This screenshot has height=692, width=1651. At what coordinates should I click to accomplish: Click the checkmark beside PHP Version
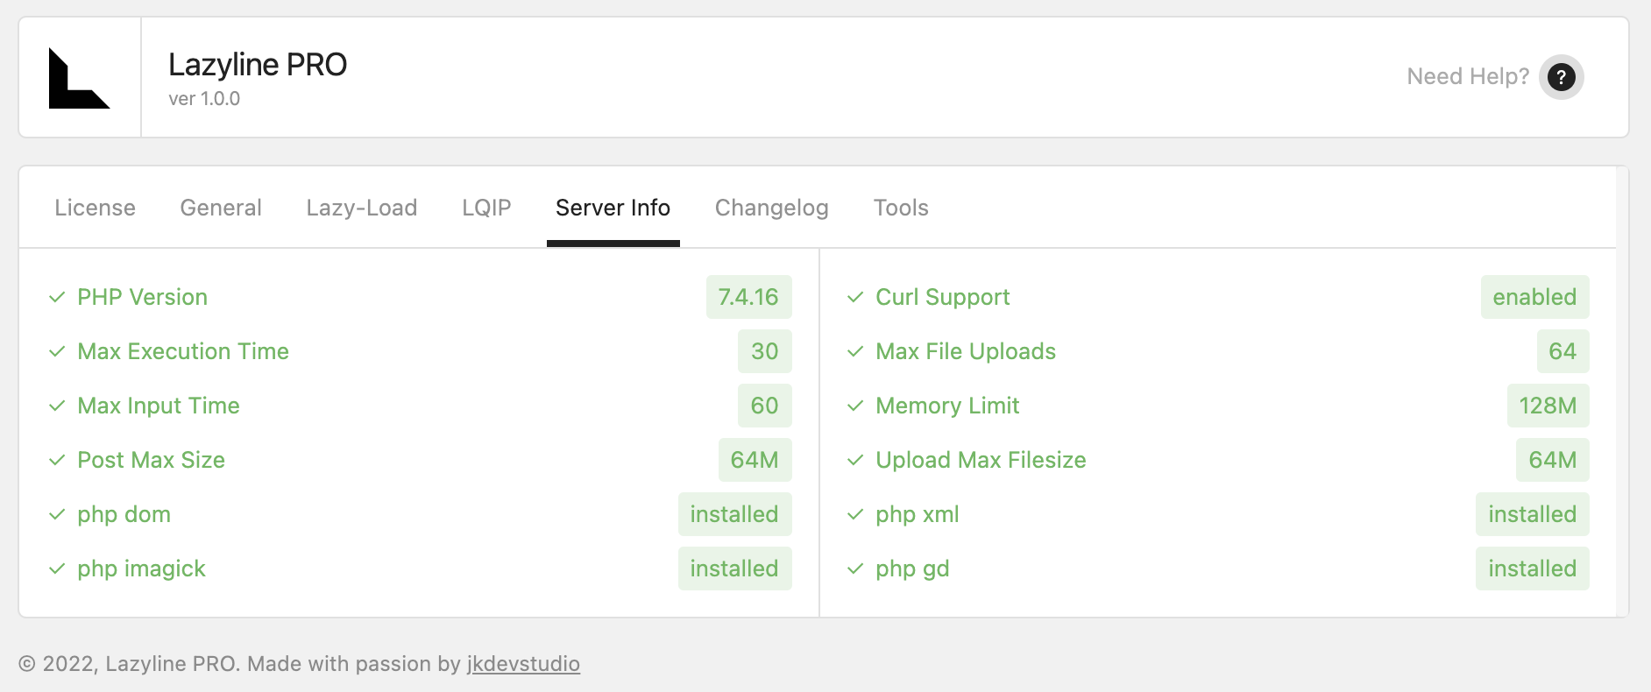57,297
